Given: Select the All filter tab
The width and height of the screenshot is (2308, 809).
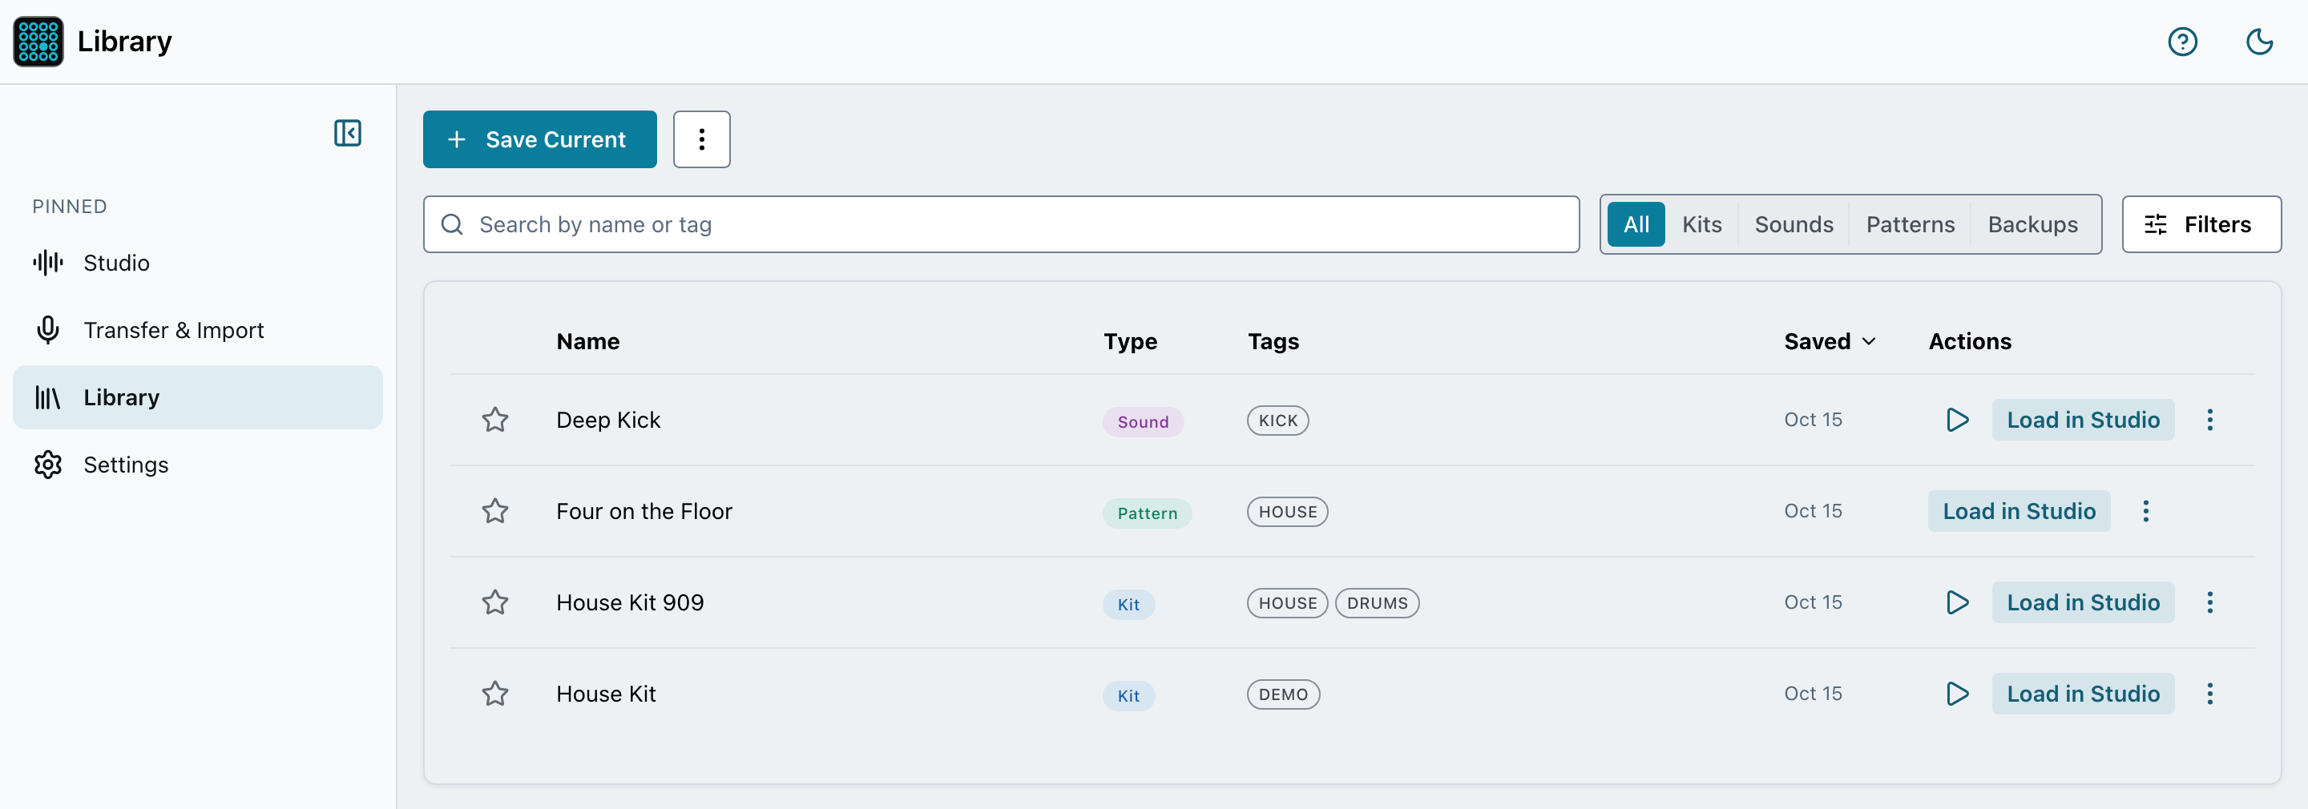Looking at the screenshot, I should [1636, 224].
